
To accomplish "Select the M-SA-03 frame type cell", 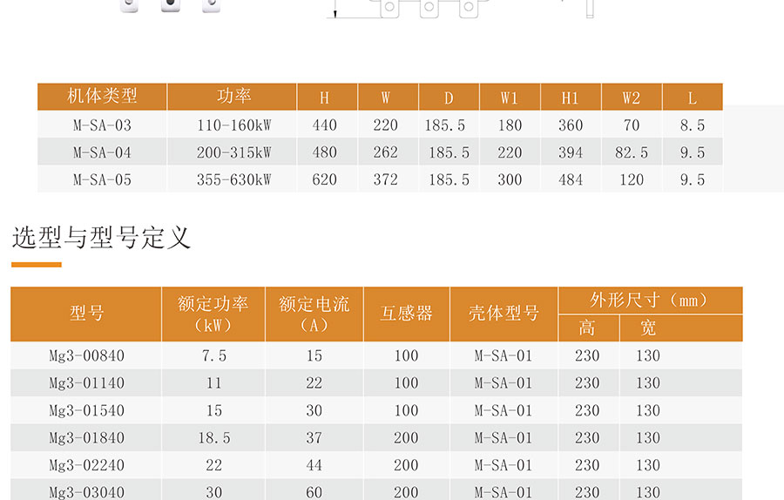I will pyautogui.click(x=102, y=125).
